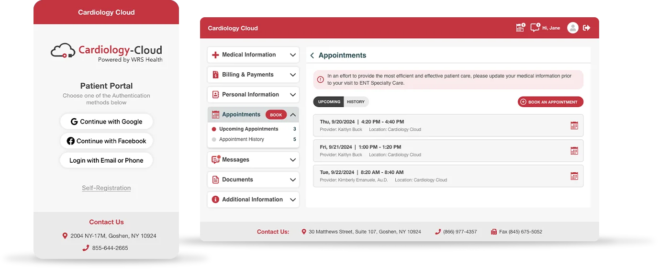Open the Documents menu section
This screenshot has height=269, width=658.
click(x=253, y=179)
